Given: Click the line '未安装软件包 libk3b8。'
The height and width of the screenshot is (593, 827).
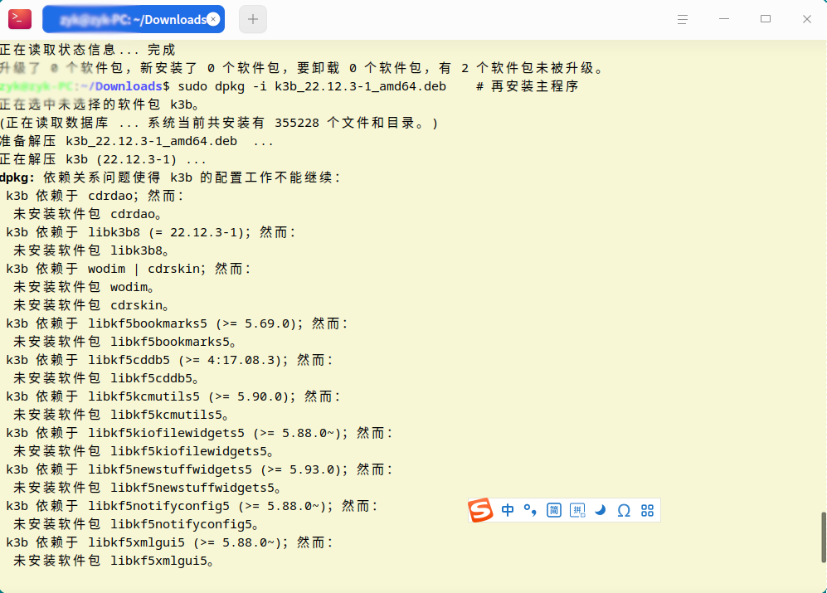Looking at the screenshot, I should tap(90, 250).
